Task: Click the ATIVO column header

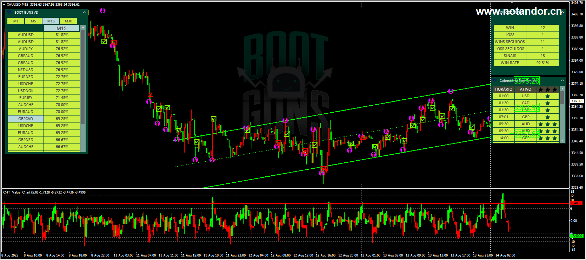Action: [x=525, y=89]
